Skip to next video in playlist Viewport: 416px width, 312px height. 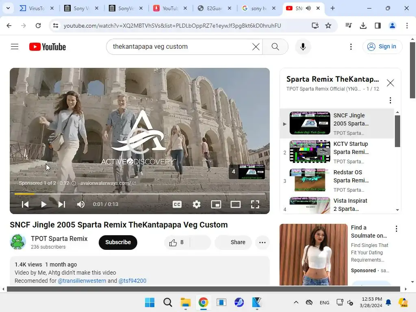point(62,204)
